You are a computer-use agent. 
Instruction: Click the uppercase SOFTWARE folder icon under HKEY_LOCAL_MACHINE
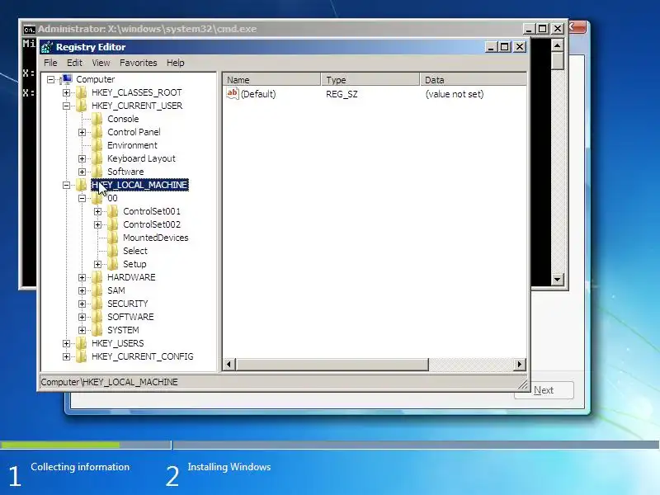[97, 317]
